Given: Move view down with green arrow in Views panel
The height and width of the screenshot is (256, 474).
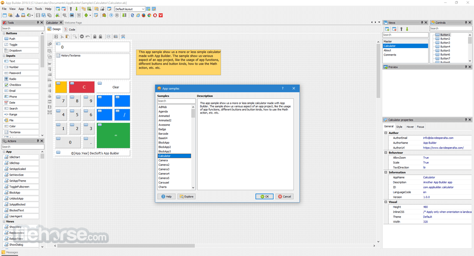Looking at the screenshot, I should pyautogui.click(x=407, y=29).
